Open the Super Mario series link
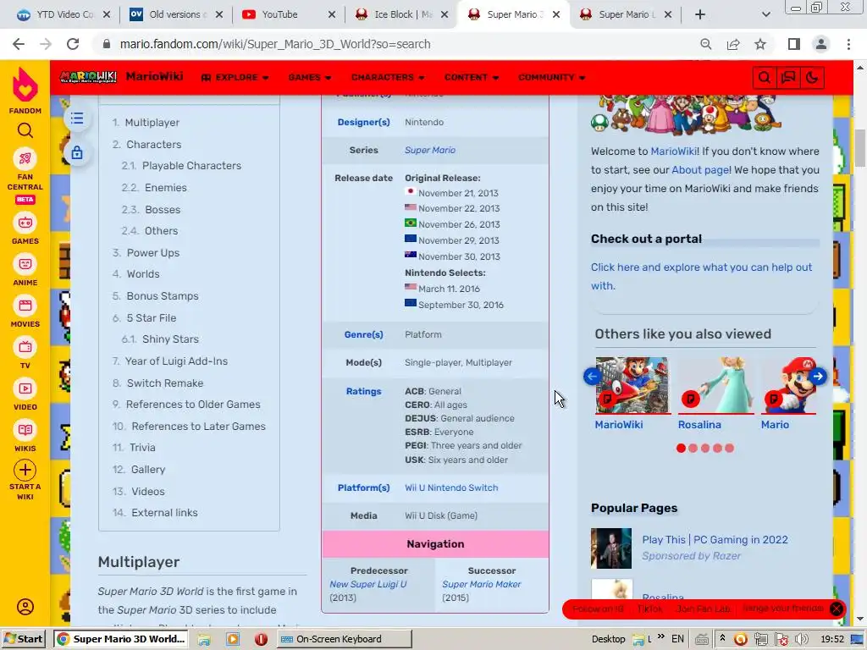Screen dimensions: 867x650 pos(430,151)
